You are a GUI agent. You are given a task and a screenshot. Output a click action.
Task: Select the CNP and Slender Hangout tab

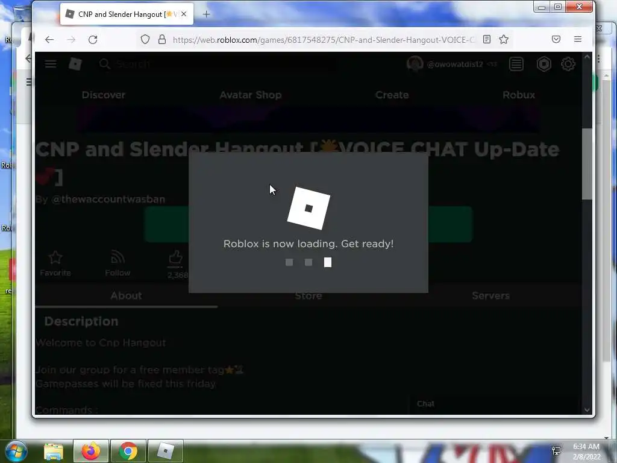(x=127, y=14)
